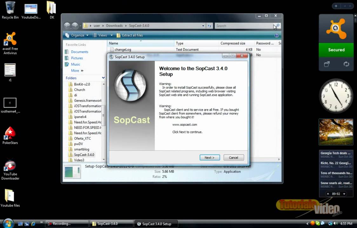Open Explorer help question mark icon

click(x=276, y=35)
